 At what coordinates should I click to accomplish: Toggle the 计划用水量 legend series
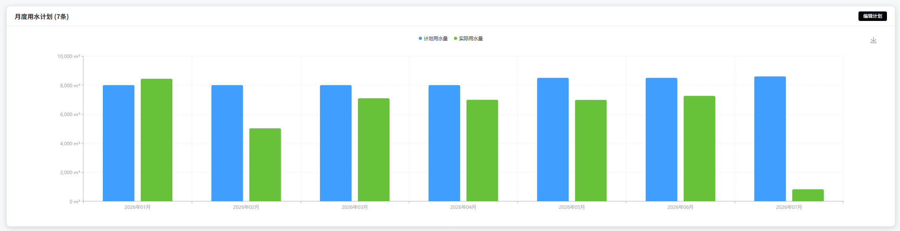[x=433, y=39]
